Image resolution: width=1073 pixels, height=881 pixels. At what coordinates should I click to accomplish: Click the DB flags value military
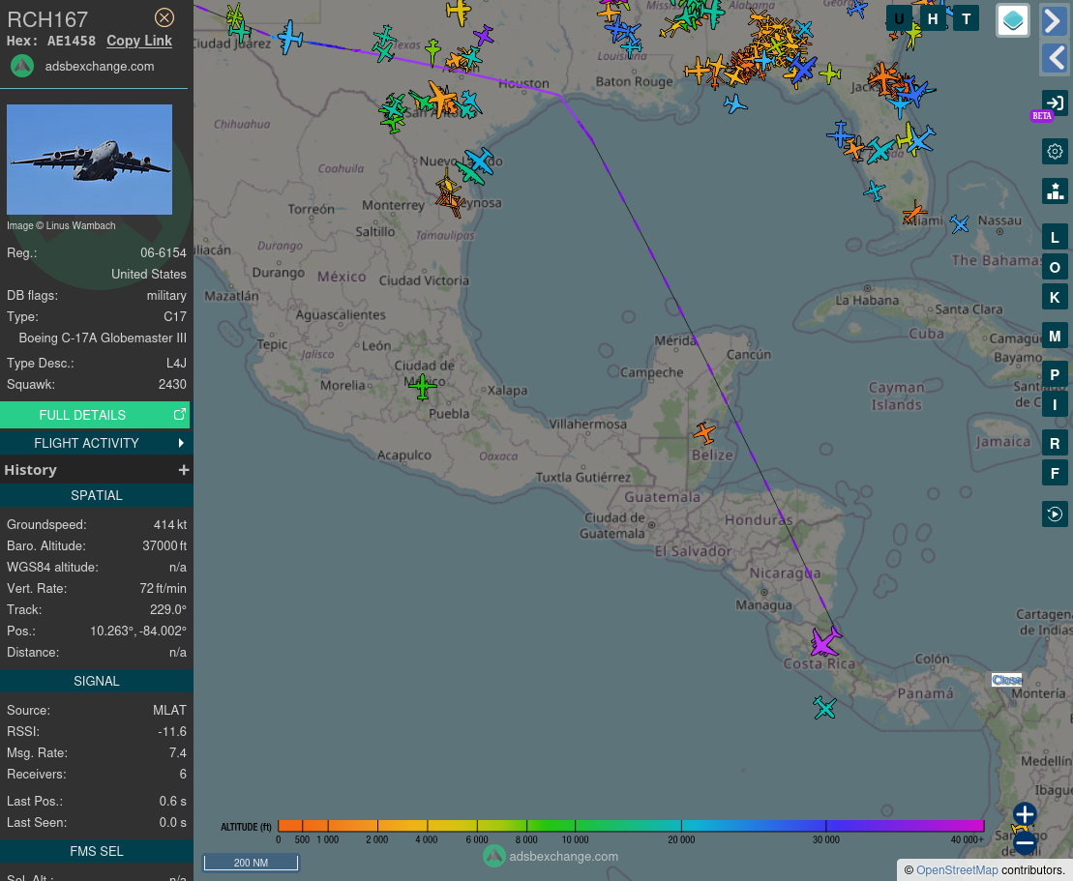pos(166,296)
